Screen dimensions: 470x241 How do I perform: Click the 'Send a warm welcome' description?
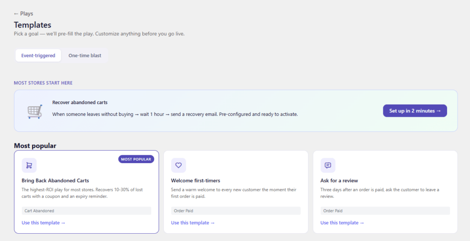click(x=234, y=193)
